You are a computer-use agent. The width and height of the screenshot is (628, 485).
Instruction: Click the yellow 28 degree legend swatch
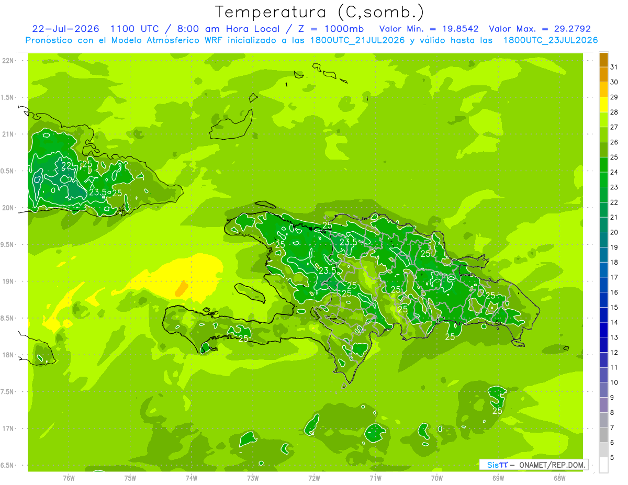(x=603, y=105)
